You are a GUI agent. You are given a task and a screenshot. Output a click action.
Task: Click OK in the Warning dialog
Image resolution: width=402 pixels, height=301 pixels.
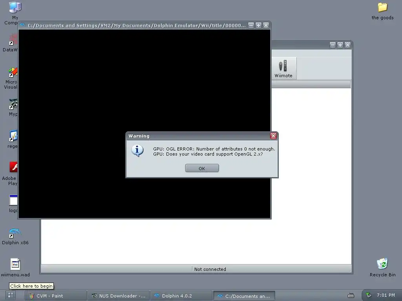pos(202,168)
